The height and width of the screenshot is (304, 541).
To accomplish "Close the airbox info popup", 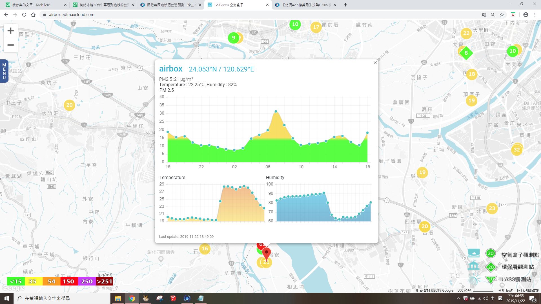I will 375,63.
